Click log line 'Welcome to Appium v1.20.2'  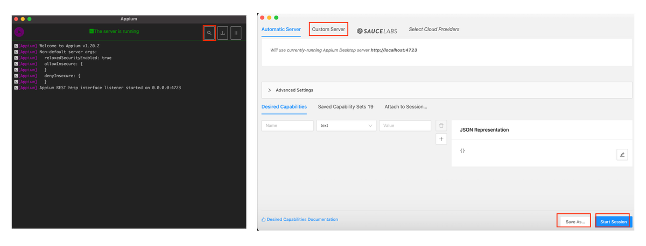click(69, 46)
